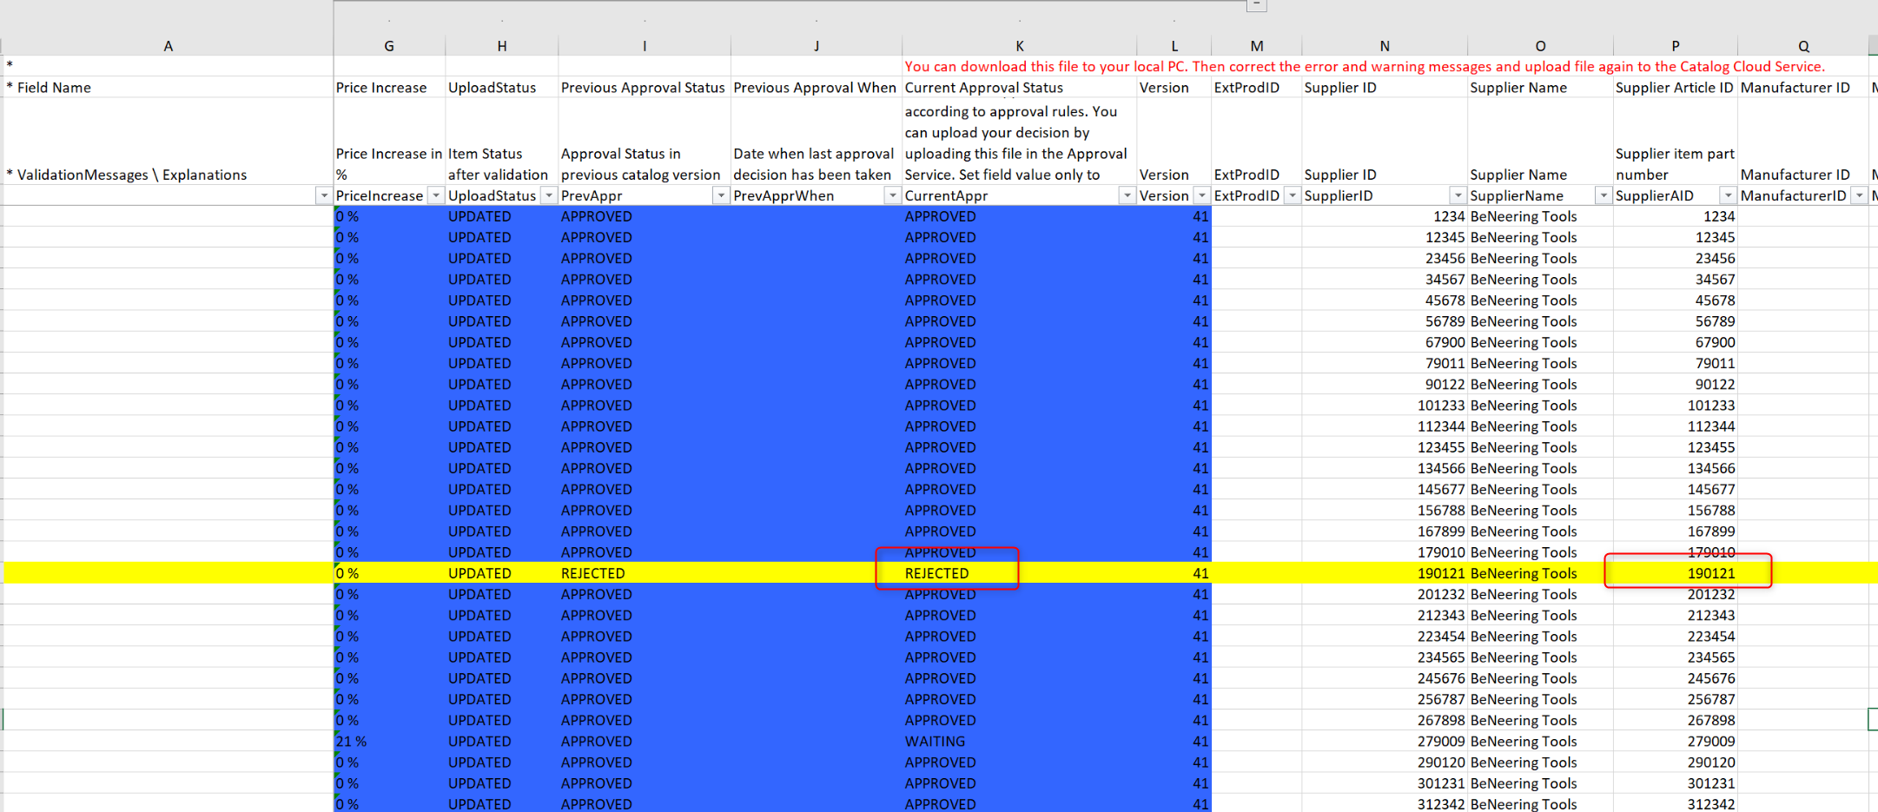
Task: Open the SupplierName filter dropdown
Action: pos(1603,196)
